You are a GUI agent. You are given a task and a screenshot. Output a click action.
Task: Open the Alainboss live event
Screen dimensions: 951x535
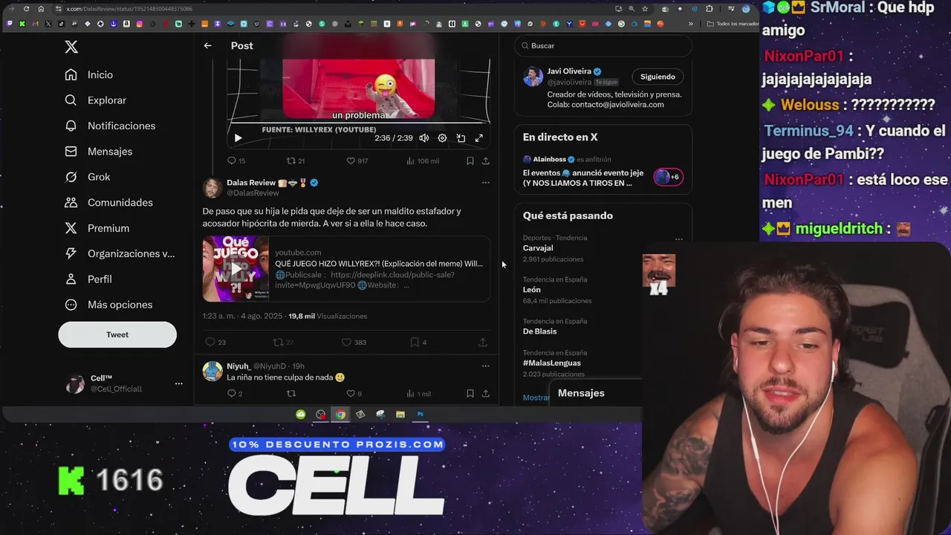click(x=583, y=178)
